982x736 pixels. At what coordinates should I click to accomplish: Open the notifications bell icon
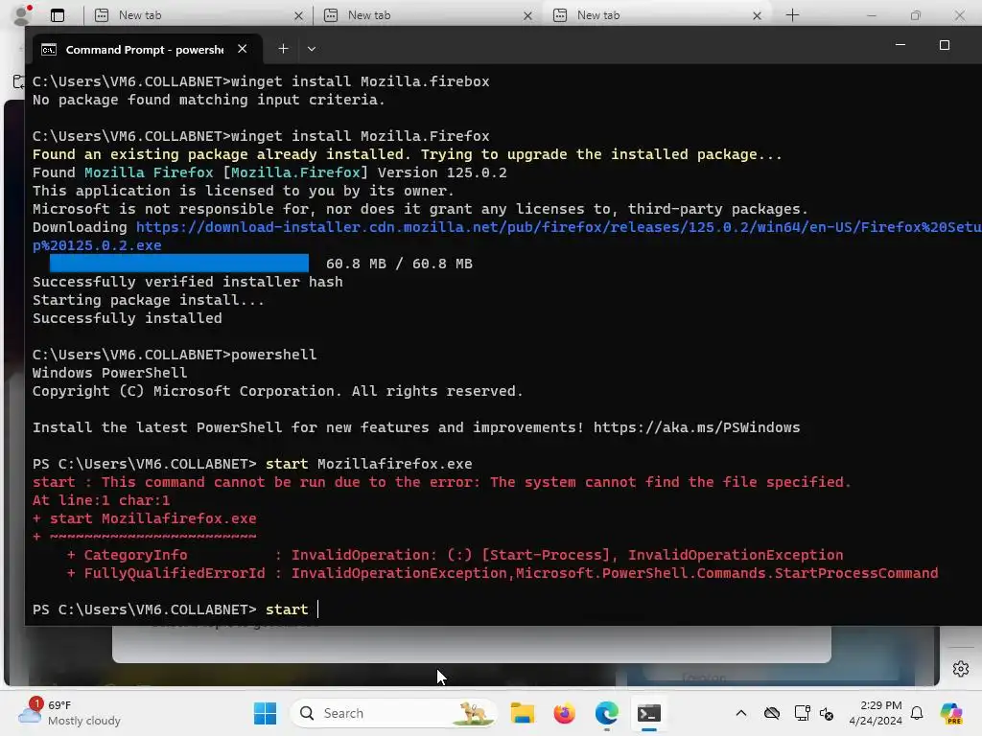[917, 713]
